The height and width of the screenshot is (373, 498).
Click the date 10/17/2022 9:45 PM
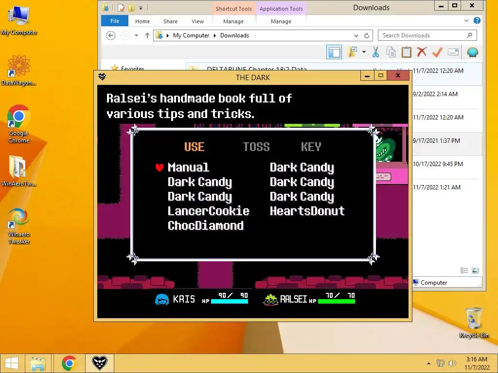click(438, 164)
